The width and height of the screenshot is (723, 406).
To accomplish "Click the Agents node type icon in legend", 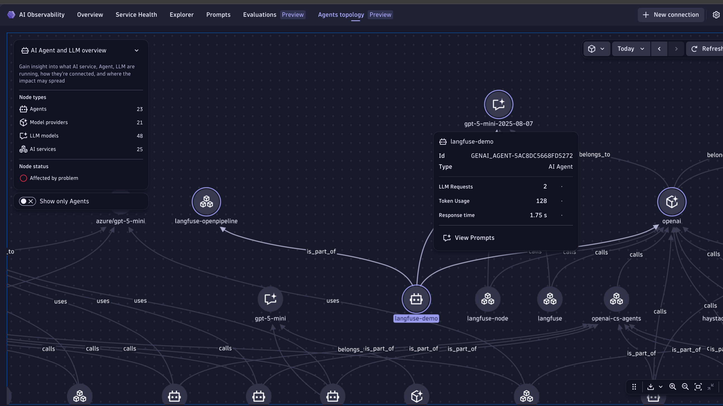I will tap(23, 109).
